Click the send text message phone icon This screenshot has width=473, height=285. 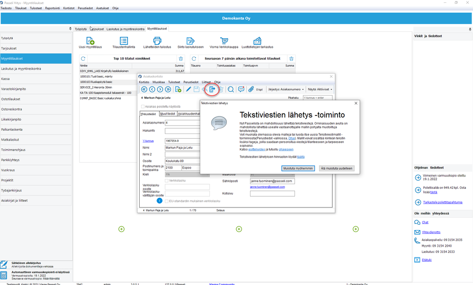tap(212, 89)
